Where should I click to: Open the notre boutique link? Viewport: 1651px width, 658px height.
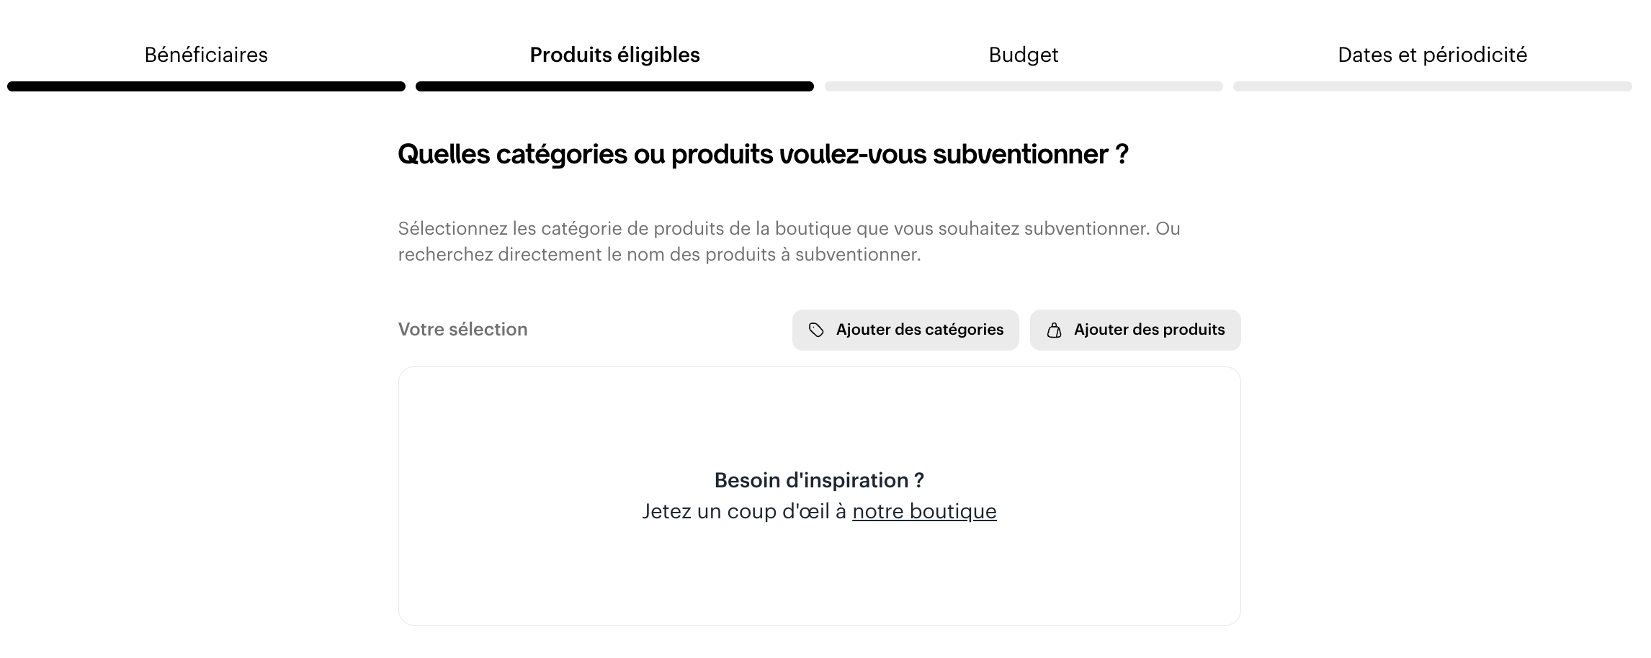(924, 511)
